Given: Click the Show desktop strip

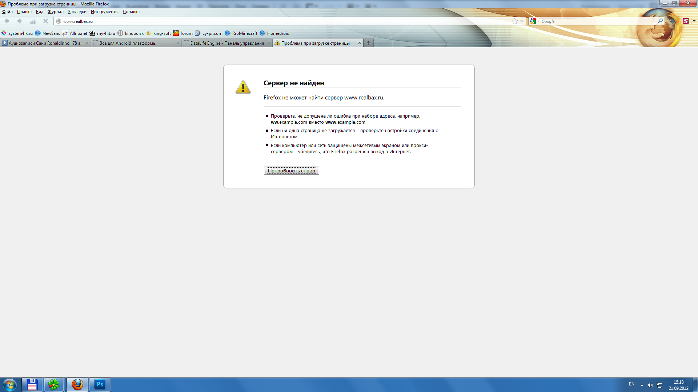Looking at the screenshot, I should pos(695,385).
